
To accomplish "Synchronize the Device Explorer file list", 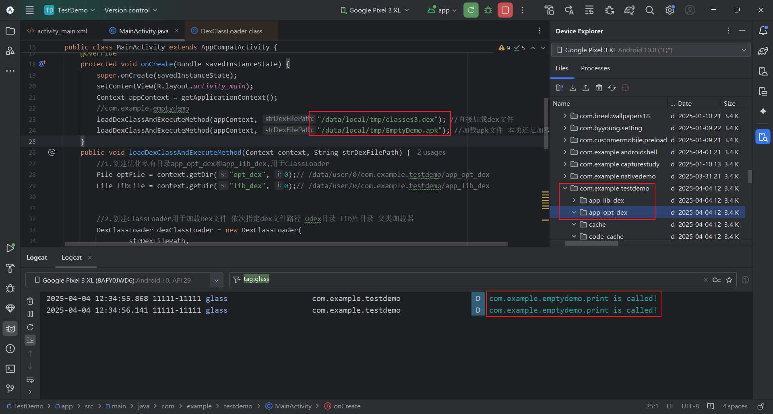I will [612, 88].
